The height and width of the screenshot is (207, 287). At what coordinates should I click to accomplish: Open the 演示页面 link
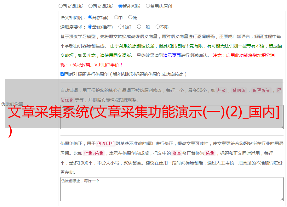[x=172, y=55]
